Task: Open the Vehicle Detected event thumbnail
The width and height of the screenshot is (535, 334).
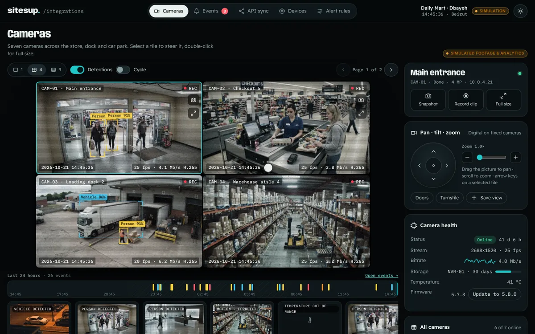Action: pyautogui.click(x=40, y=318)
